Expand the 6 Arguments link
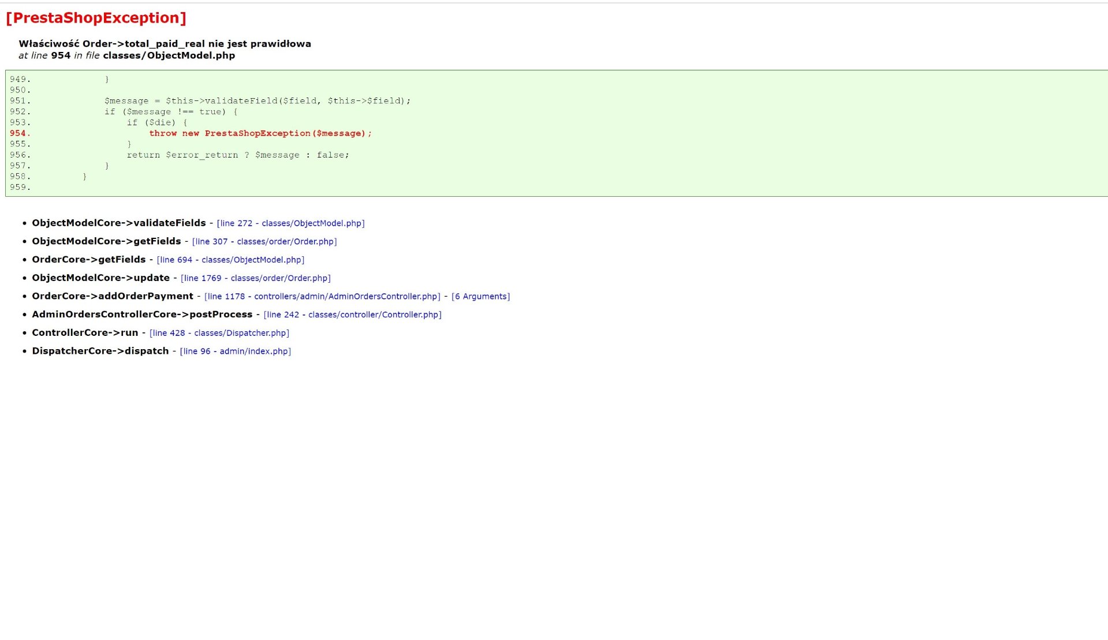Screen dimensions: 1108x640 coord(480,297)
